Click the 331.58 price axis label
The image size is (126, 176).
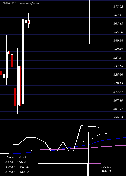click(x=118, y=66)
